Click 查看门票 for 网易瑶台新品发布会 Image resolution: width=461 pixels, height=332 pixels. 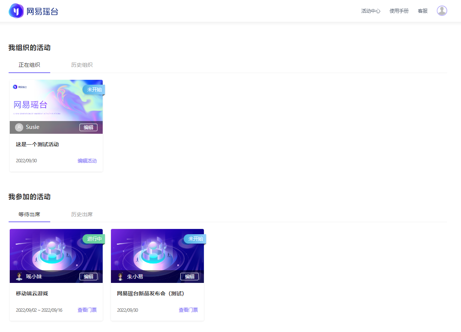[x=188, y=310]
